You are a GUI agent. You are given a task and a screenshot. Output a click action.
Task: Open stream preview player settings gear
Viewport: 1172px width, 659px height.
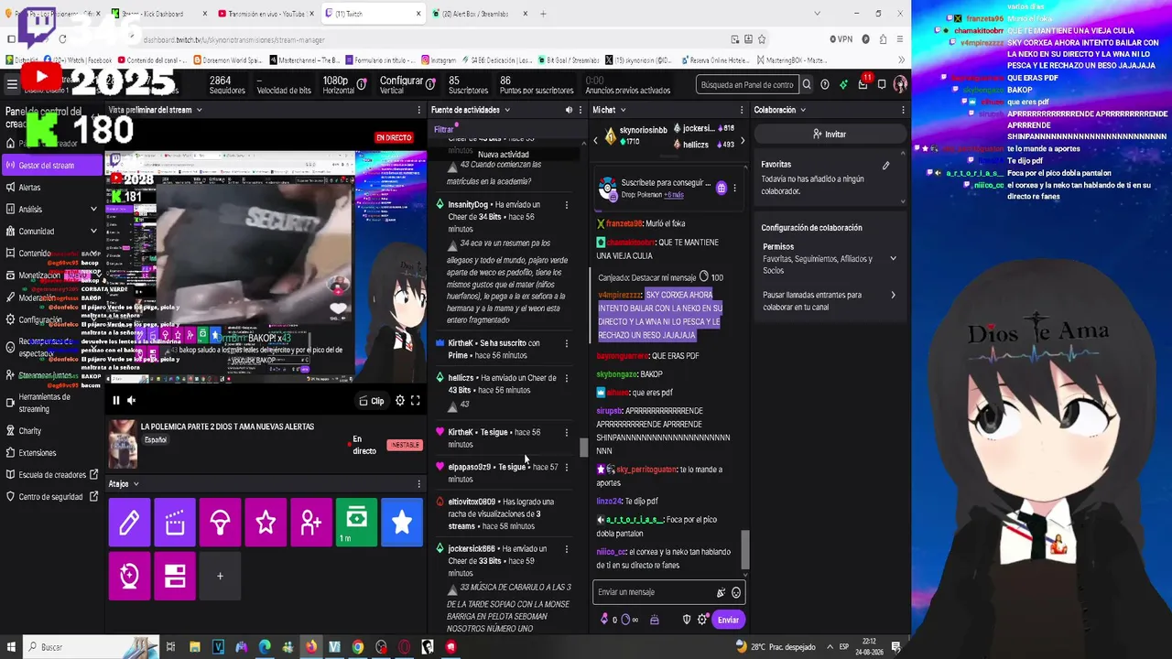(399, 401)
